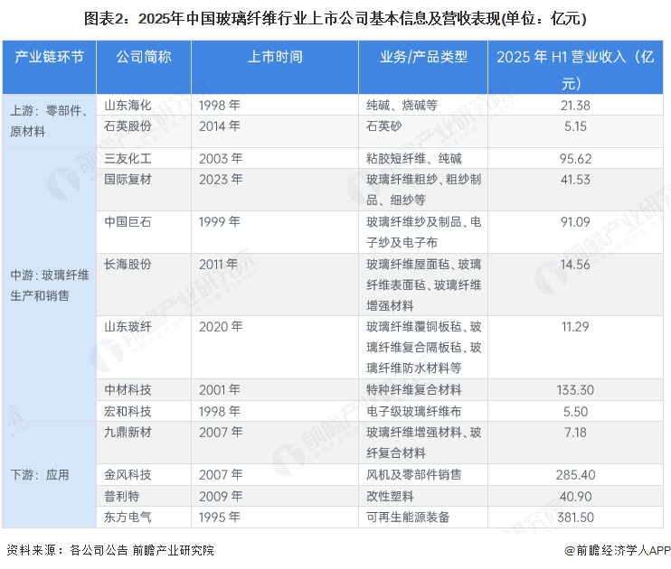The width and height of the screenshot is (671, 569).
Task: Click listing year 2009年 for 普利特
Action: tap(221, 497)
